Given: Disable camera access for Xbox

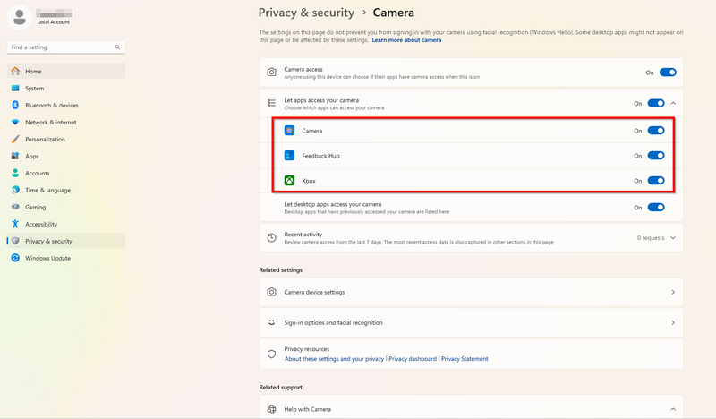Looking at the screenshot, I should pos(656,181).
